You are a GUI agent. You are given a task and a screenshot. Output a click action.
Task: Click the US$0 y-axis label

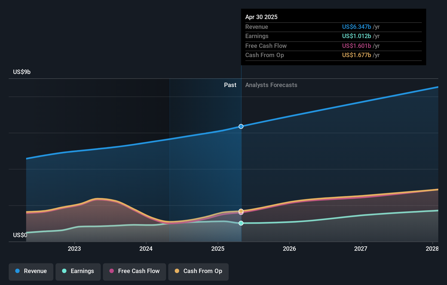[x=20, y=235]
